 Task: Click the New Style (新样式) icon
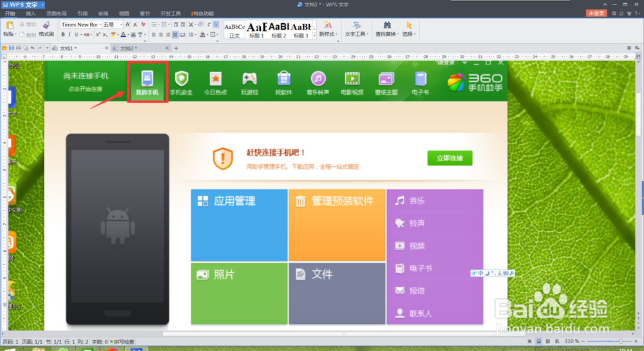click(327, 26)
